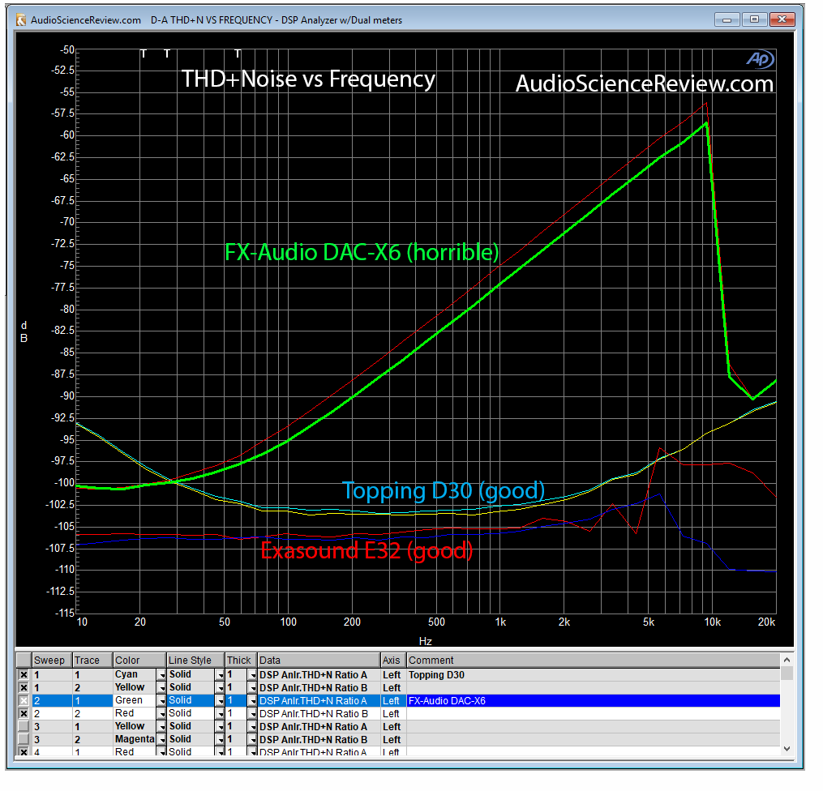The width and height of the screenshot is (823, 791).
Task: Click the 'Green' color name cell
Action: pos(135,701)
